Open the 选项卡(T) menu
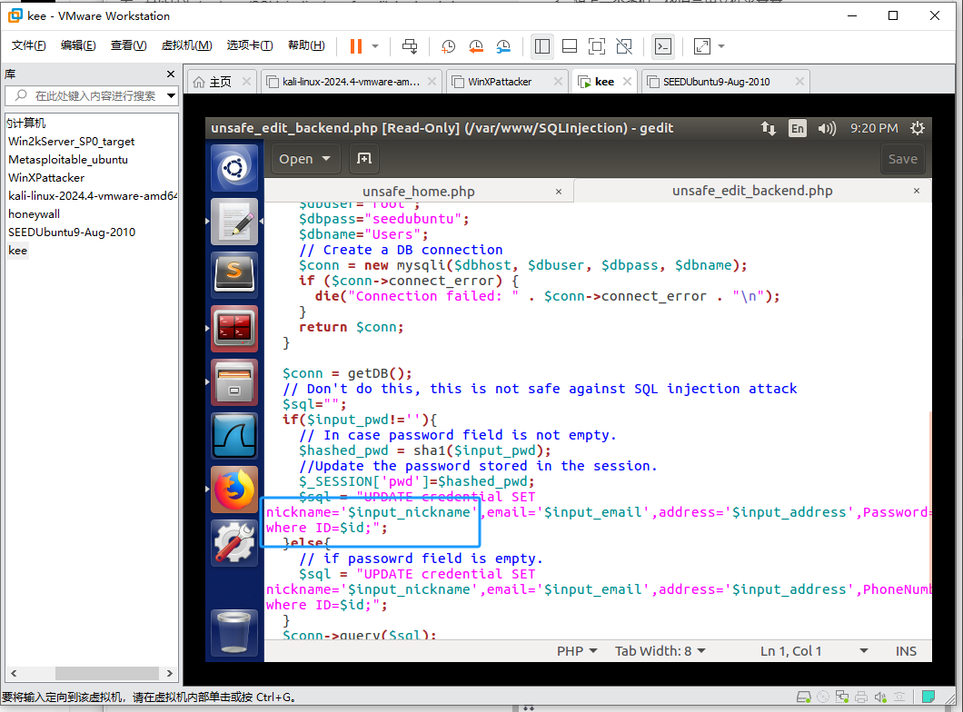963x712 pixels. tap(249, 45)
